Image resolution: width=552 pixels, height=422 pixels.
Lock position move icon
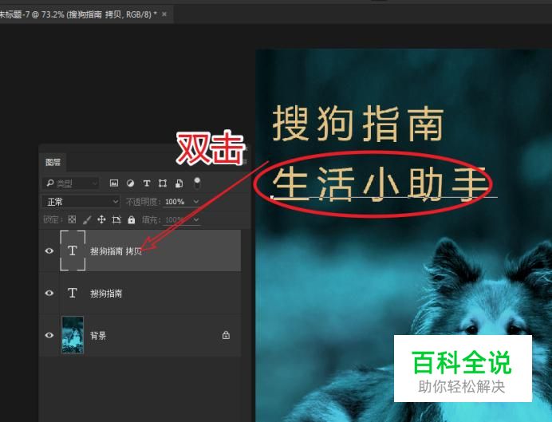click(101, 219)
